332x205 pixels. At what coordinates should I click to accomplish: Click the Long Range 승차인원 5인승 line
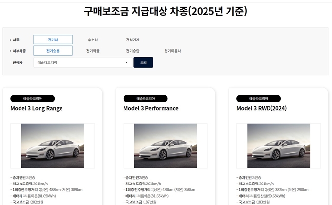click(23, 178)
